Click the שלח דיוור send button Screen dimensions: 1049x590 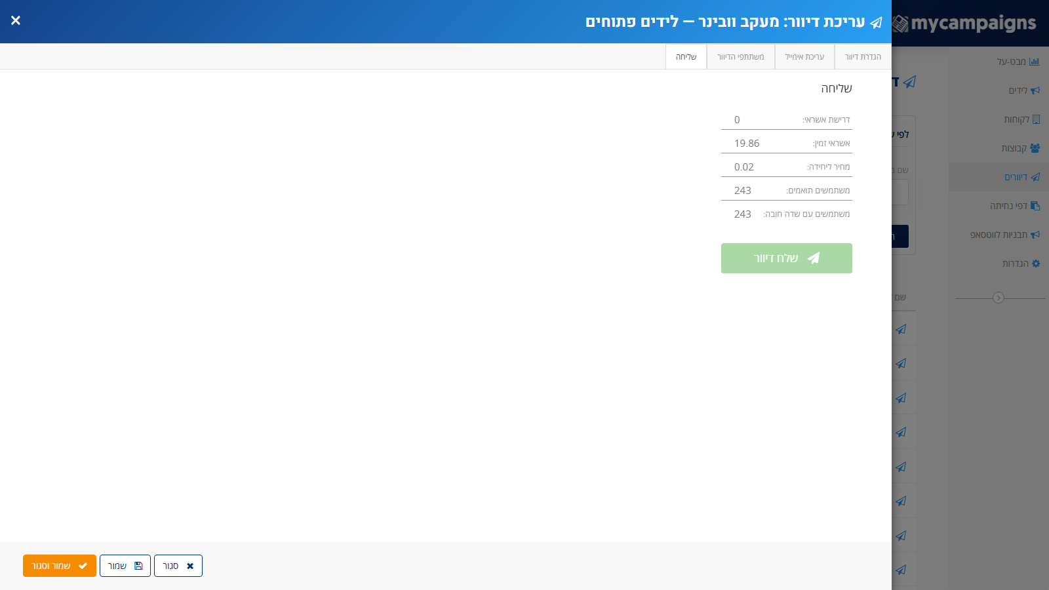(787, 258)
